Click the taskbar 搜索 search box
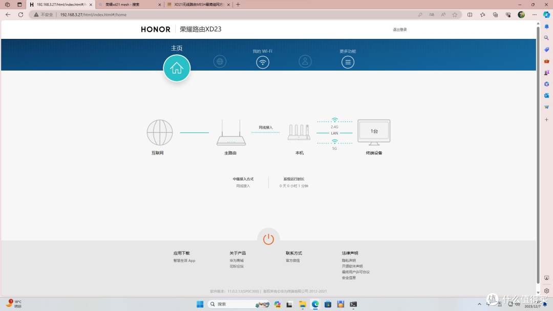Viewport: 553px width, 311px height. coord(239,304)
